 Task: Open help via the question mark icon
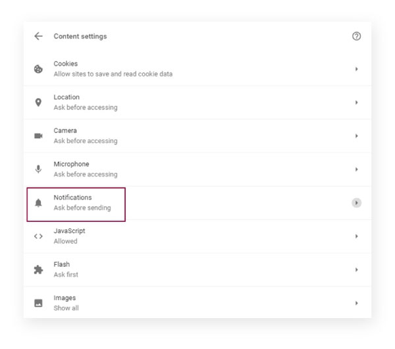coord(356,36)
